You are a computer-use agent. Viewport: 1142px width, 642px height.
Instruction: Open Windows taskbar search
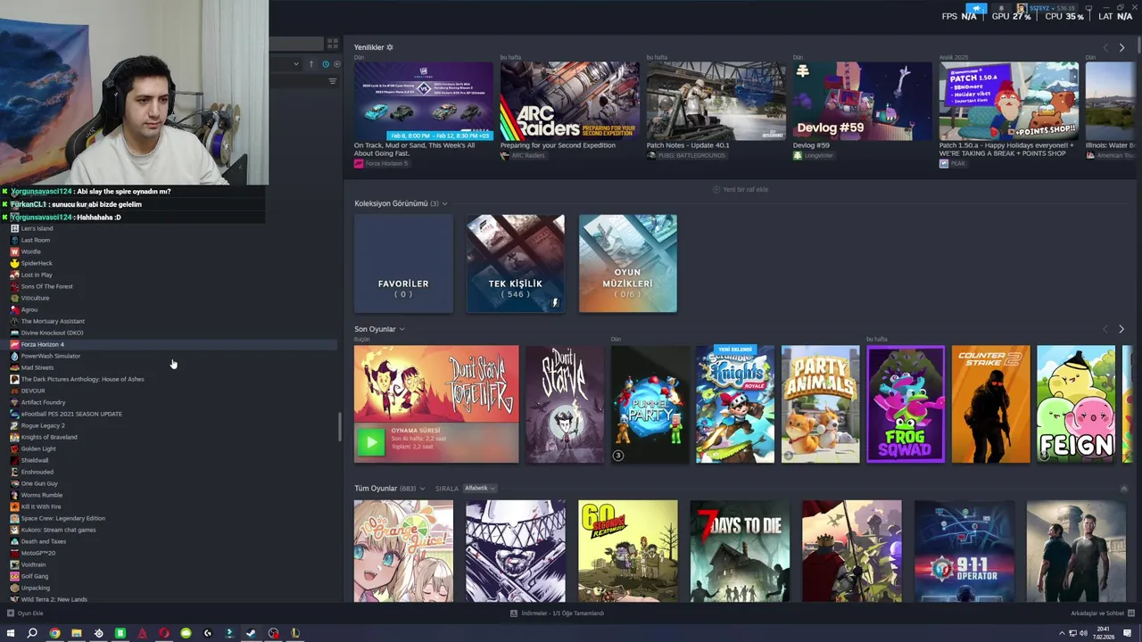[32, 633]
